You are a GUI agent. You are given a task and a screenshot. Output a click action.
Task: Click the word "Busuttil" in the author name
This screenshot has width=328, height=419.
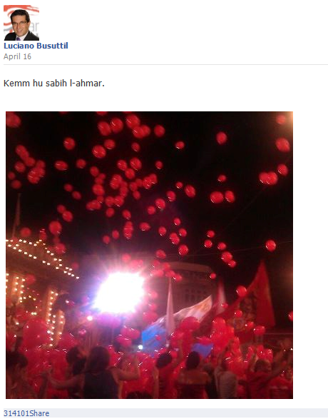coord(52,46)
